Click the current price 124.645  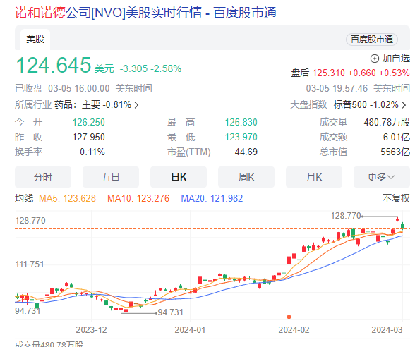click(54, 65)
